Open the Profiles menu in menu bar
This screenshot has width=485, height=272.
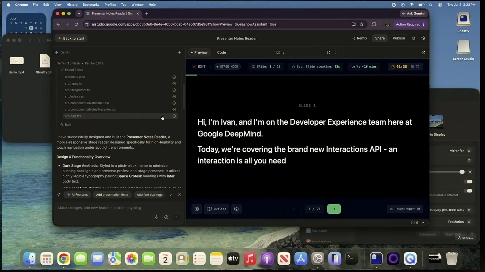tap(110, 5)
